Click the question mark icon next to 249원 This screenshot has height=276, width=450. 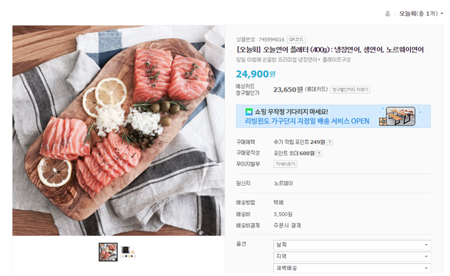[x=330, y=142]
